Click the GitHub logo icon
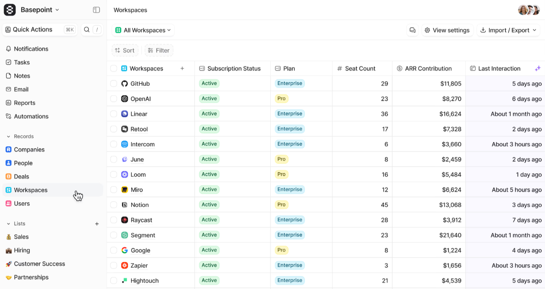 tap(125, 84)
